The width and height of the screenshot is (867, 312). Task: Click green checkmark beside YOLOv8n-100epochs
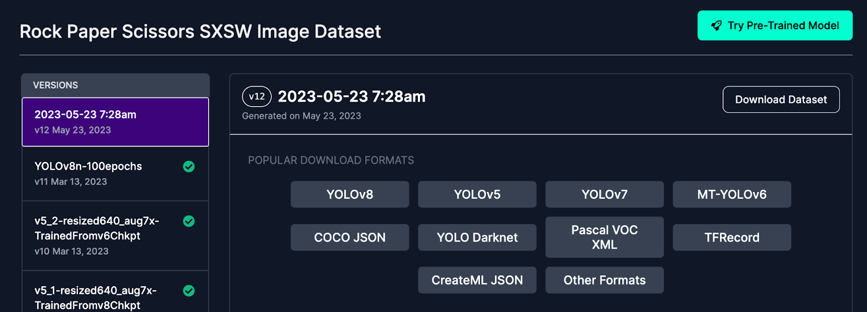pyautogui.click(x=189, y=167)
